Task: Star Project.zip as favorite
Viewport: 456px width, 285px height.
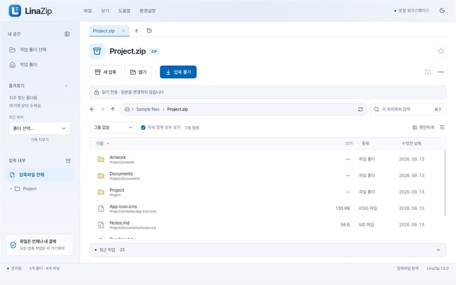Action: click(440, 51)
